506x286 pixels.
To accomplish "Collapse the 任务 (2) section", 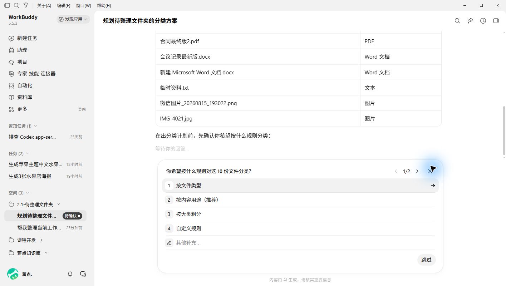I will coord(28,153).
